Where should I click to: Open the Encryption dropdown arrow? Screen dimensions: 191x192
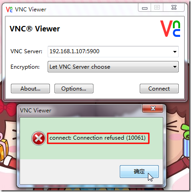[x=175, y=67]
